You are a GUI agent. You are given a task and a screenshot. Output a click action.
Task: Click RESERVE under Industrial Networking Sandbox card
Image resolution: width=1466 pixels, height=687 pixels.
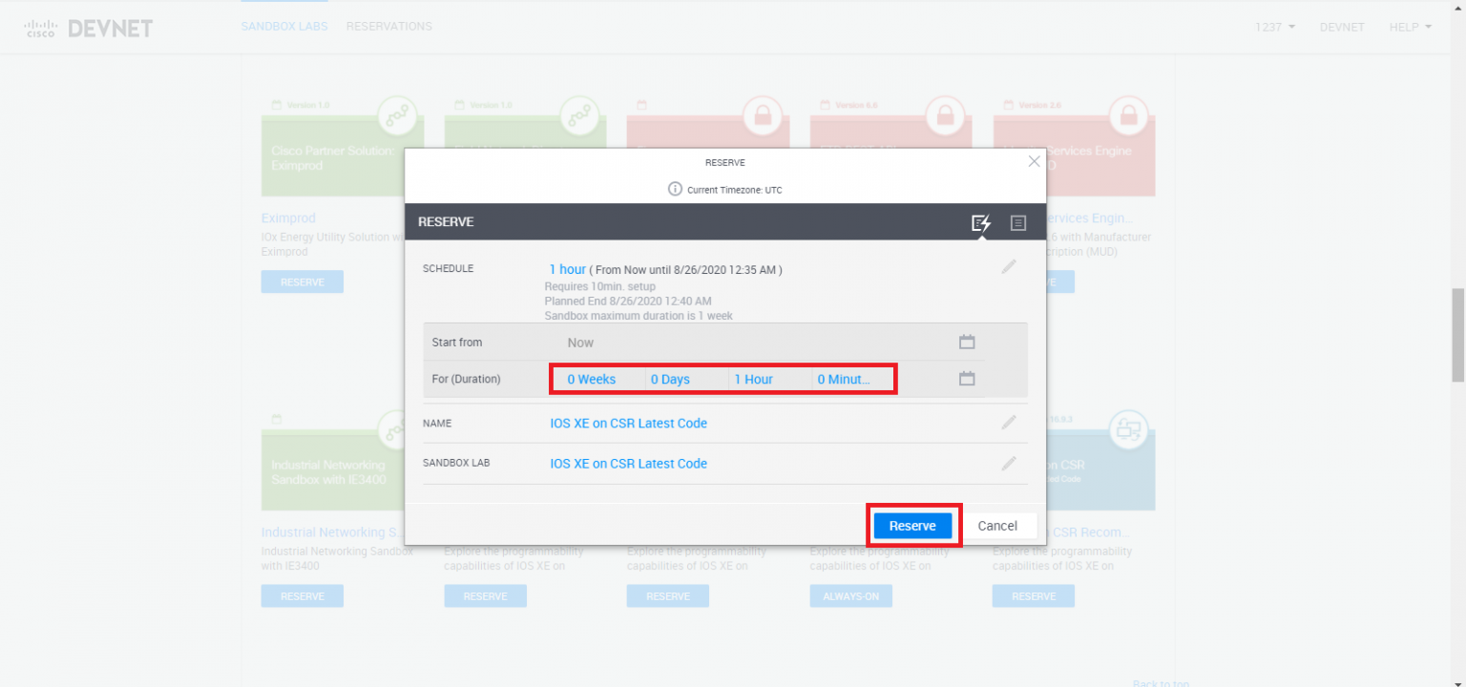click(x=303, y=595)
